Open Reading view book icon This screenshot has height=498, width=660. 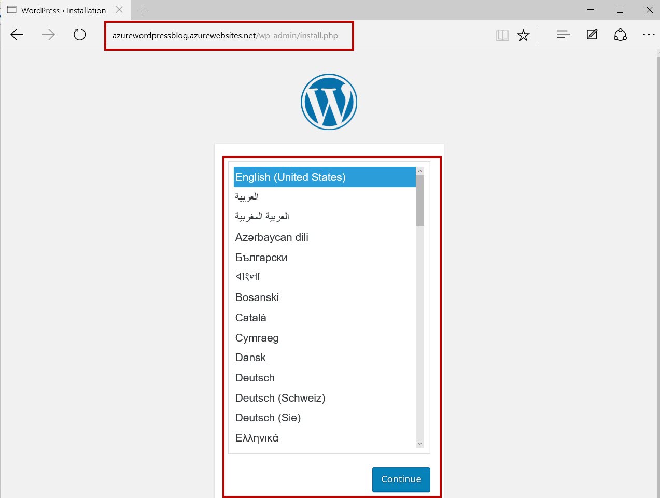502,35
